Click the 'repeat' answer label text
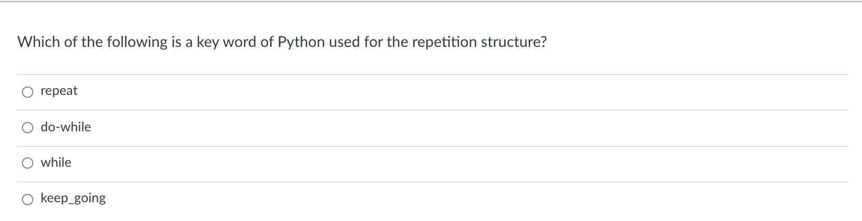This screenshot has height=221, width=862. pyautogui.click(x=59, y=91)
